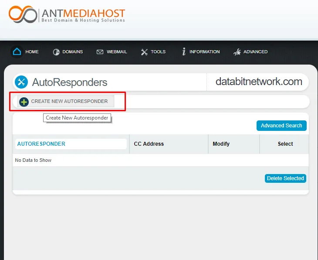This screenshot has height=260, width=318.
Task: Click the AntMediaHost infinity logo
Action: [x=23, y=14]
